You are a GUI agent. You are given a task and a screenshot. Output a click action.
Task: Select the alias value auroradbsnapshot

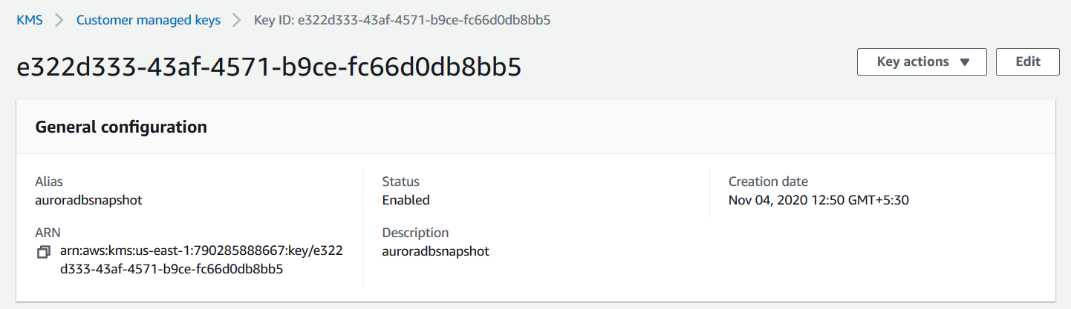(88, 200)
